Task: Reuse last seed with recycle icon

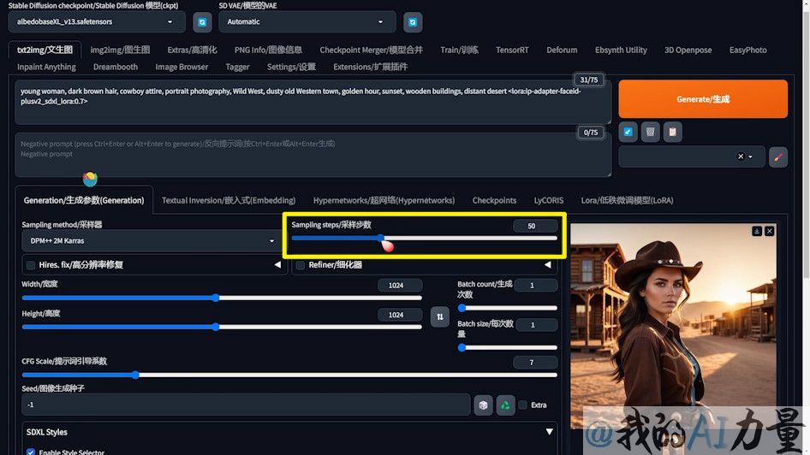Action: tap(505, 405)
